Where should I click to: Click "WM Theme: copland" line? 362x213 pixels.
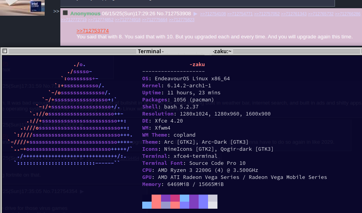[x=169, y=135]
